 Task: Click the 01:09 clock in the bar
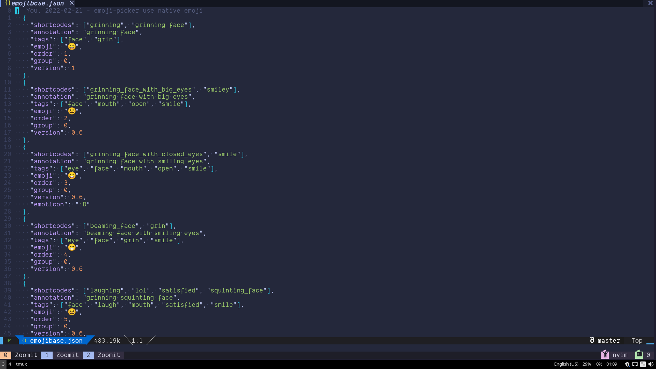[612, 364]
